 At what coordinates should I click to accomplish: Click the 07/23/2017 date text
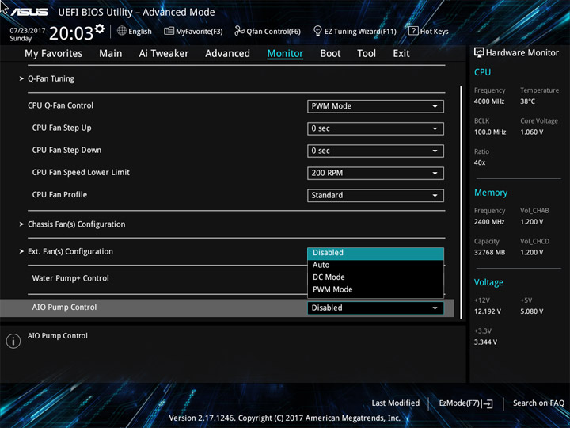tap(27, 31)
